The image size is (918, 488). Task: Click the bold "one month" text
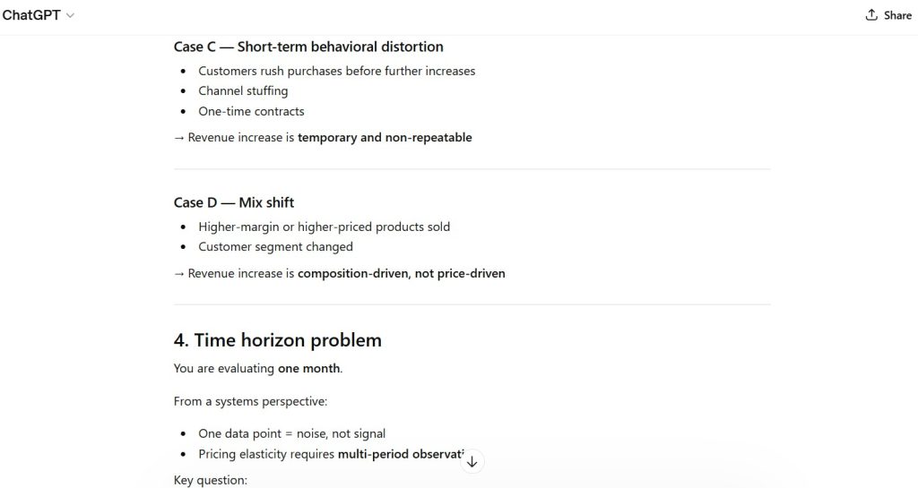click(x=309, y=368)
